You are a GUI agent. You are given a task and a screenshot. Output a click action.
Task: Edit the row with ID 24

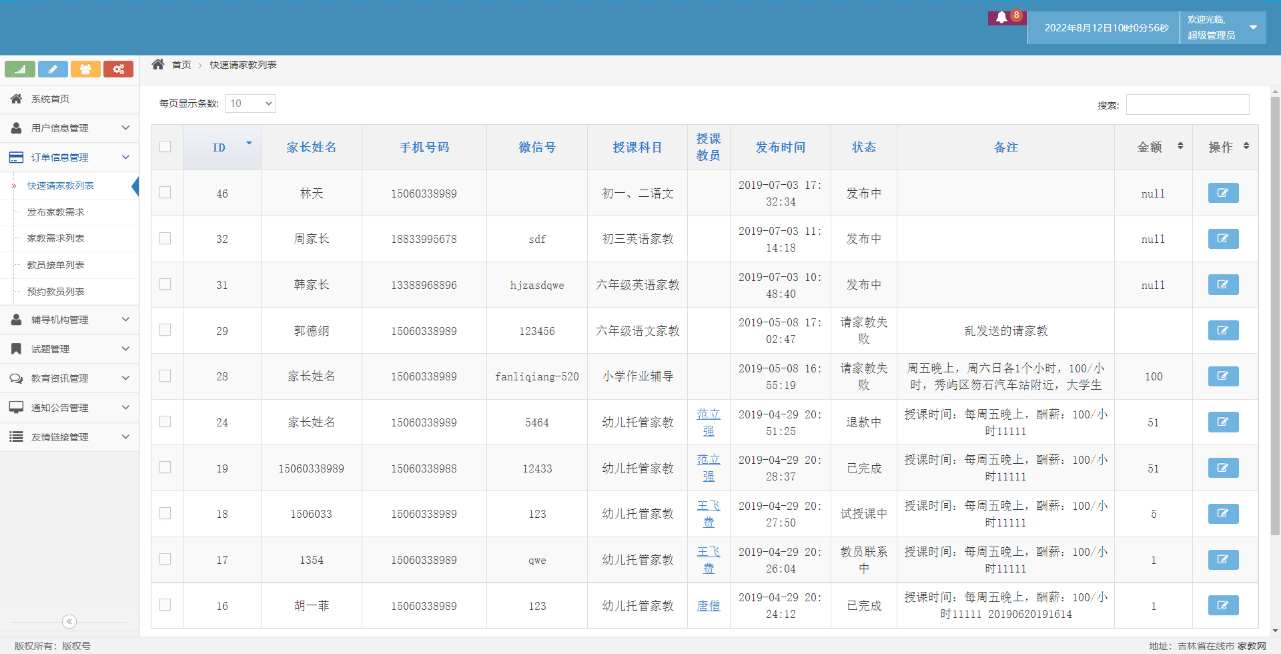click(x=1223, y=422)
